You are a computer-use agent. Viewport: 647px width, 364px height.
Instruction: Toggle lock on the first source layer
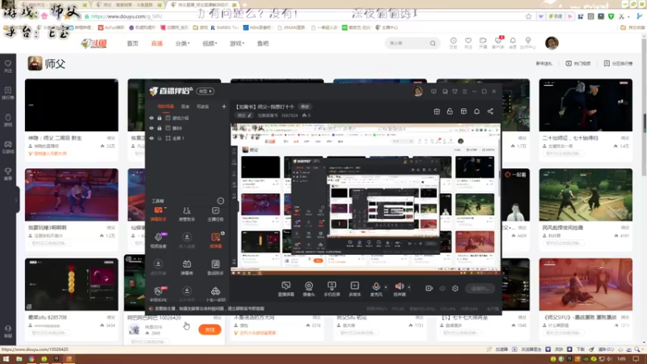point(159,118)
